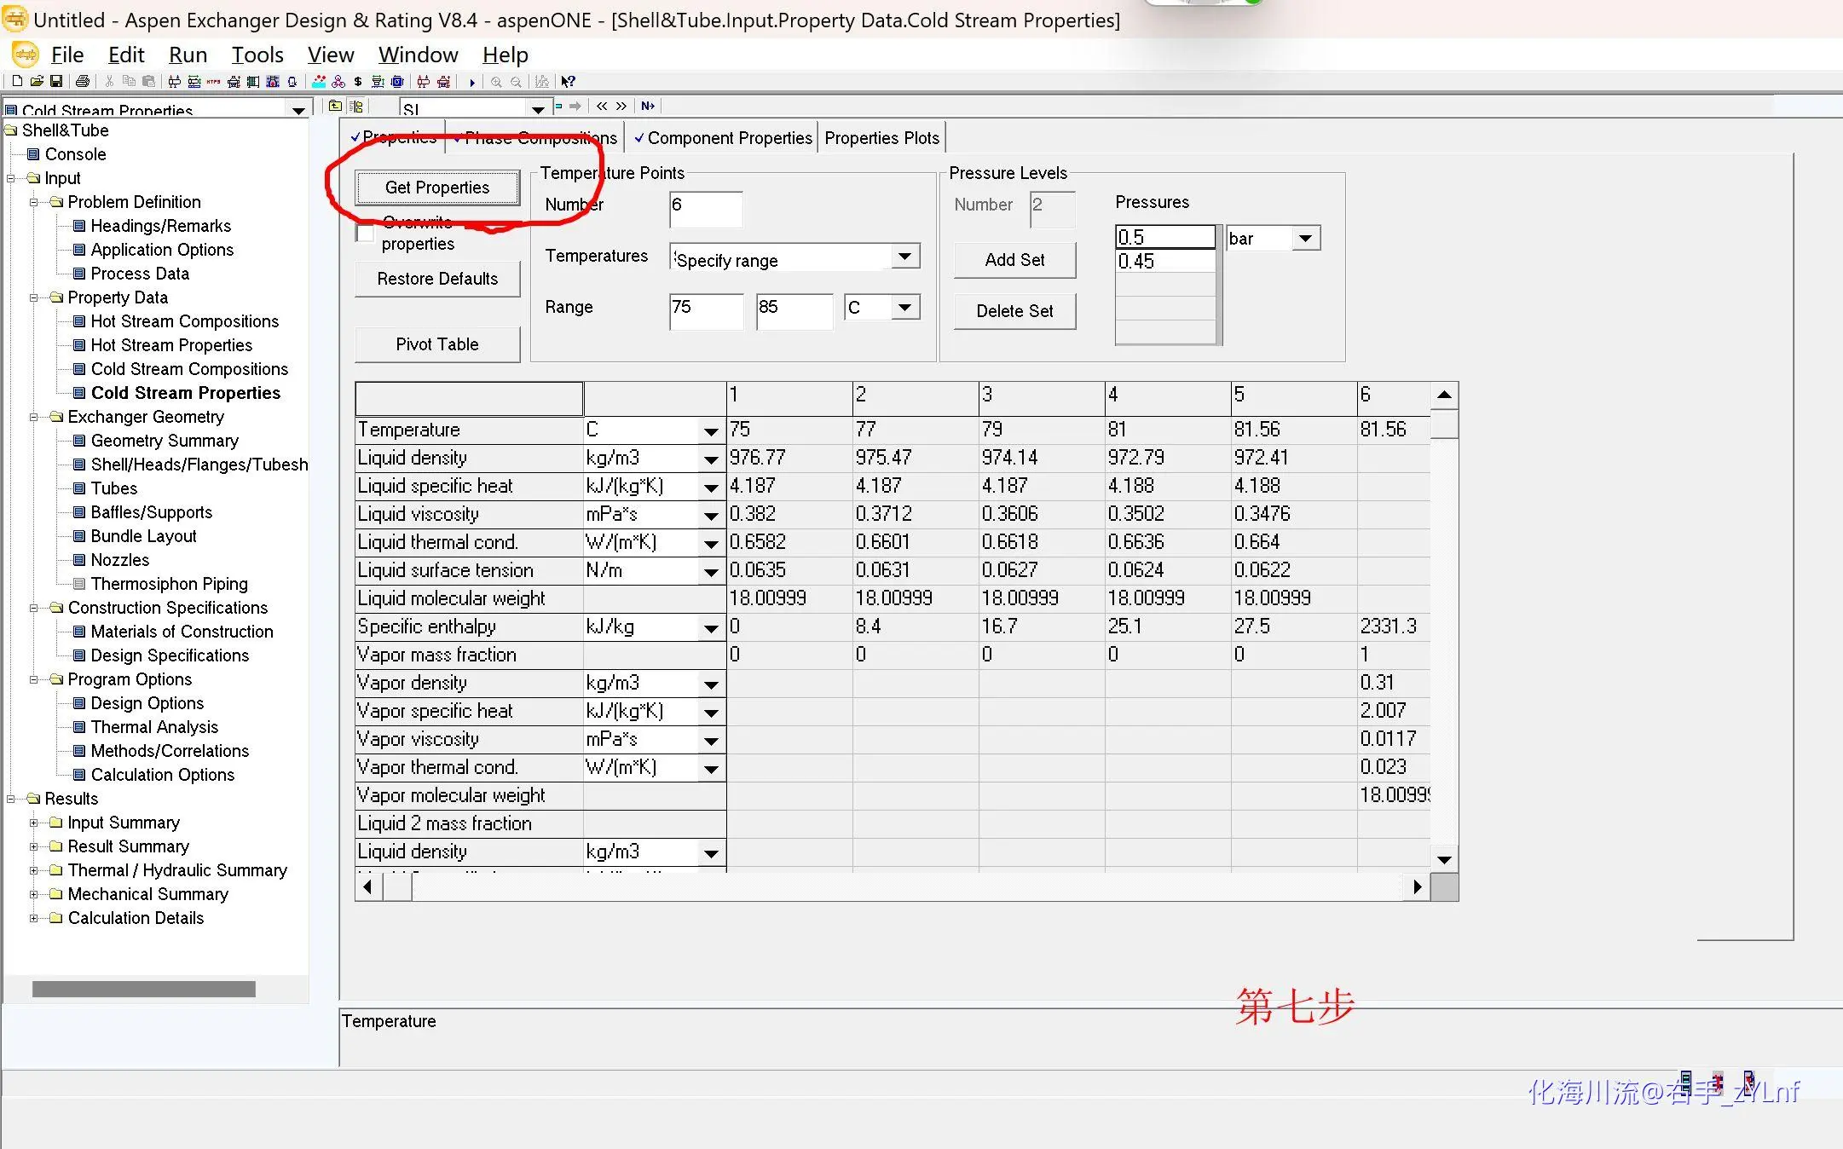The height and width of the screenshot is (1149, 1843).
Task: Click the three-circles molecule toolbar icon
Action: (338, 81)
